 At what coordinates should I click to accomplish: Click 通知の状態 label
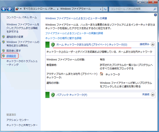pyautogui.click(x=53, y=83)
